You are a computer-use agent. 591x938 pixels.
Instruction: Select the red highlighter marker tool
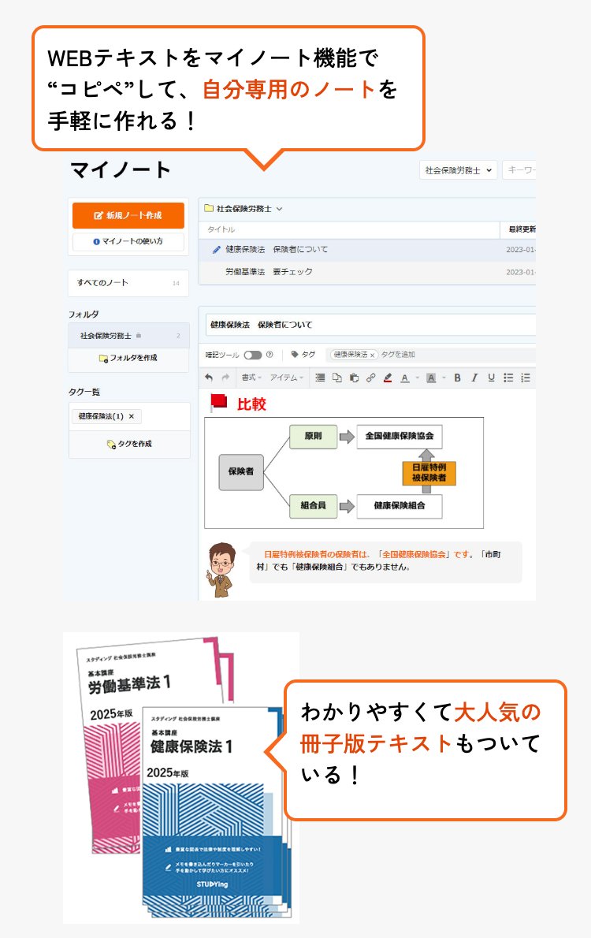point(388,378)
